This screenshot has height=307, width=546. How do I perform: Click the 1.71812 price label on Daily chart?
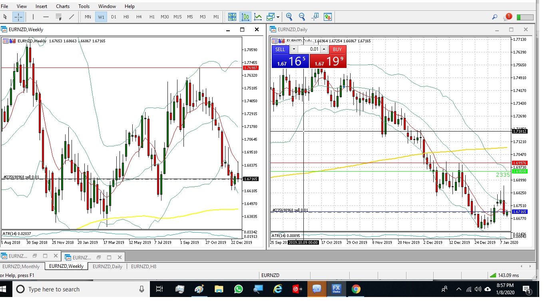tap(520, 131)
